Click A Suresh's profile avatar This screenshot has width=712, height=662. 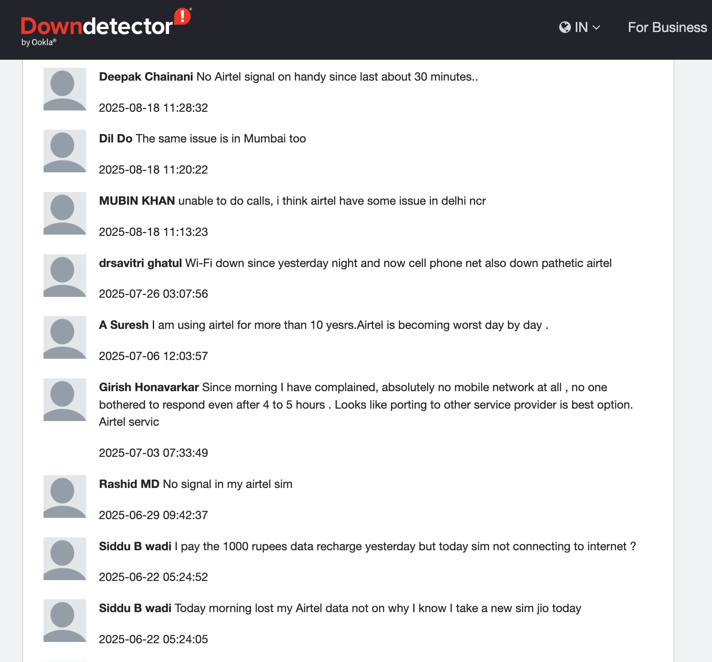65,337
